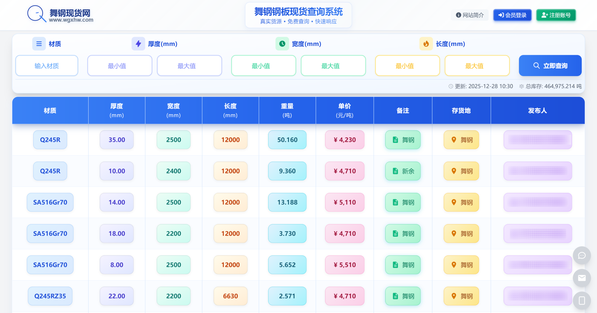
Task: Click the magnifier logo of 舞钢现货网
Action: pyautogui.click(x=37, y=14)
